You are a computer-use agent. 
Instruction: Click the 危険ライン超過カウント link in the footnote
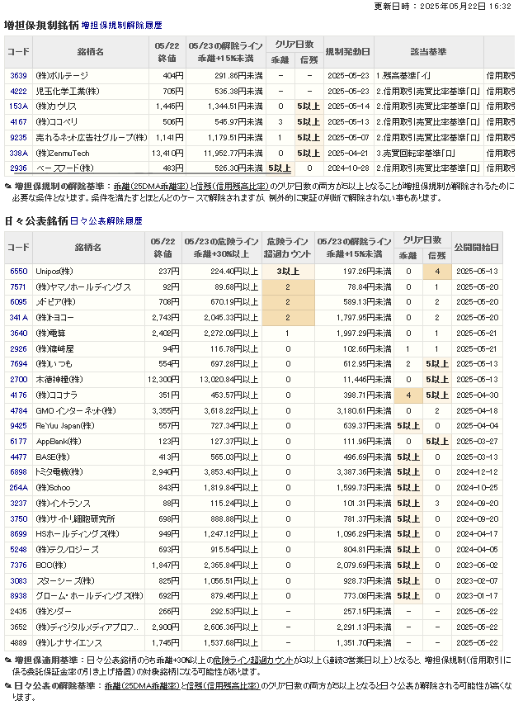click(x=254, y=660)
